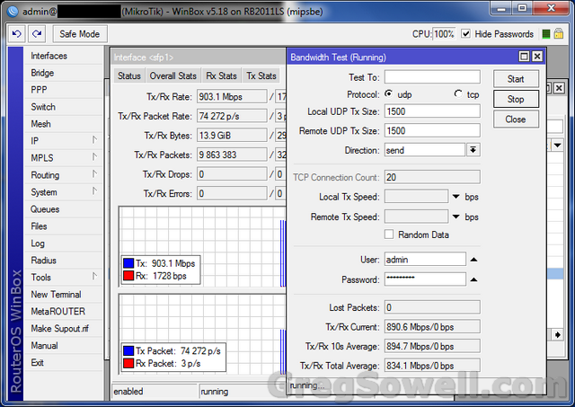Select the udp protocol radio button
This screenshot has width=575, height=407.
pyautogui.click(x=388, y=93)
